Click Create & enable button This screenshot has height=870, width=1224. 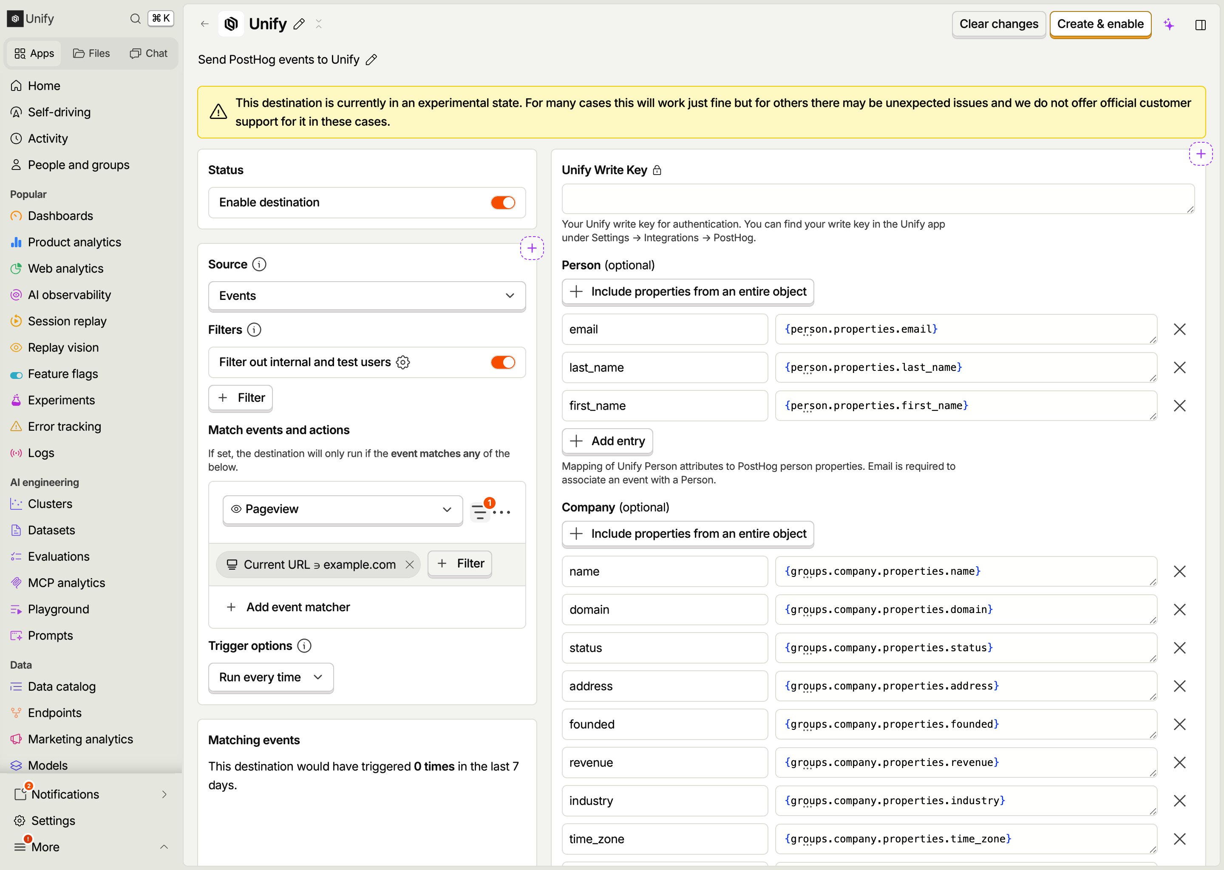point(1100,24)
